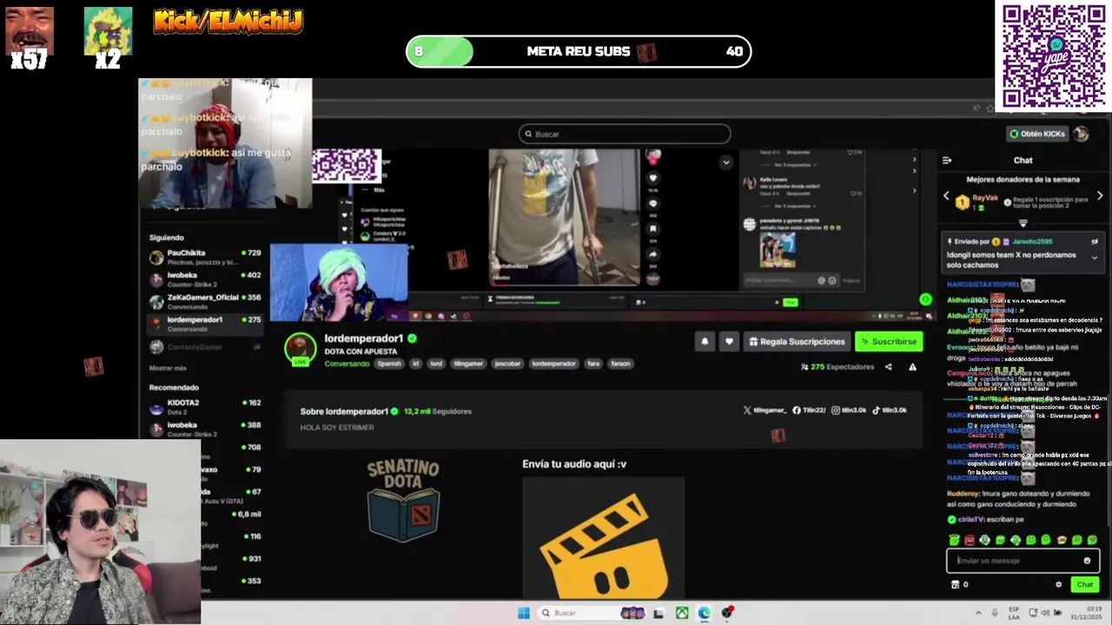Expand the system tray hidden icons chevron
Image resolution: width=1112 pixels, height=625 pixels.
click(x=978, y=613)
